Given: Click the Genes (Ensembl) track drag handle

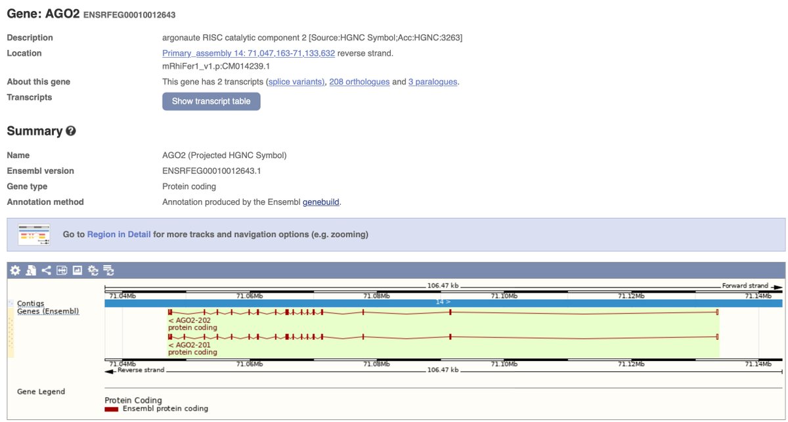Looking at the screenshot, I should click(x=11, y=333).
